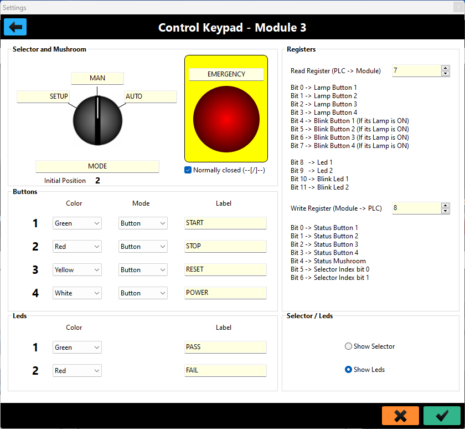
Task: Edit the STOP button label field
Action: [x=225, y=246]
